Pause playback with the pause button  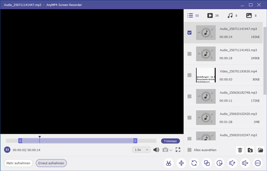click(7, 150)
